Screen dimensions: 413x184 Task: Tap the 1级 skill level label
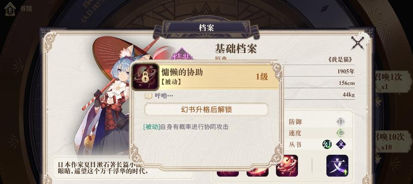(x=261, y=76)
